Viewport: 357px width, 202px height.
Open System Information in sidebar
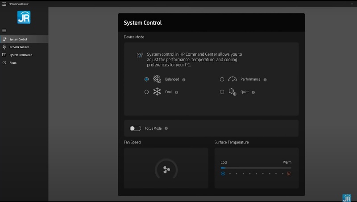(21, 55)
